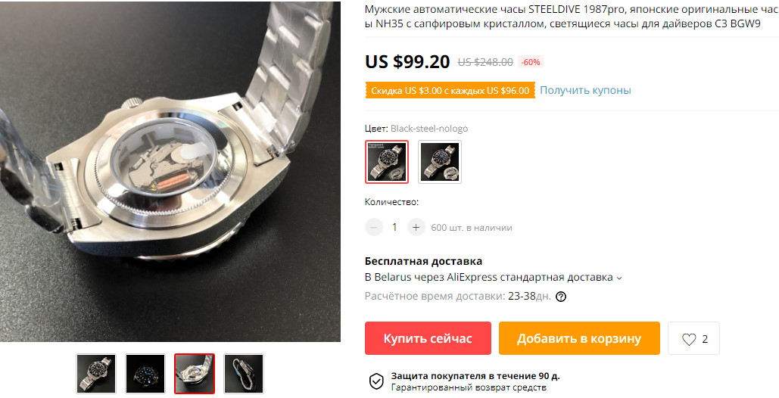Click the STEELDIVE product title text
Image resolution: width=779 pixels, height=398 pixels.
click(x=572, y=17)
